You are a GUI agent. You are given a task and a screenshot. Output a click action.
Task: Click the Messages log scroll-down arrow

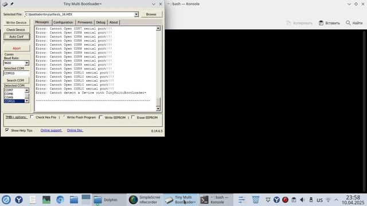click(158, 109)
